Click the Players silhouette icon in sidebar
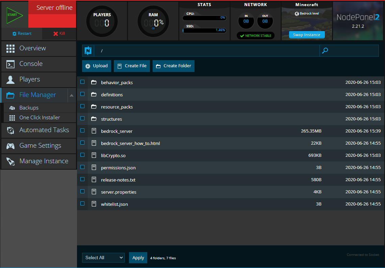 [x=10, y=79]
